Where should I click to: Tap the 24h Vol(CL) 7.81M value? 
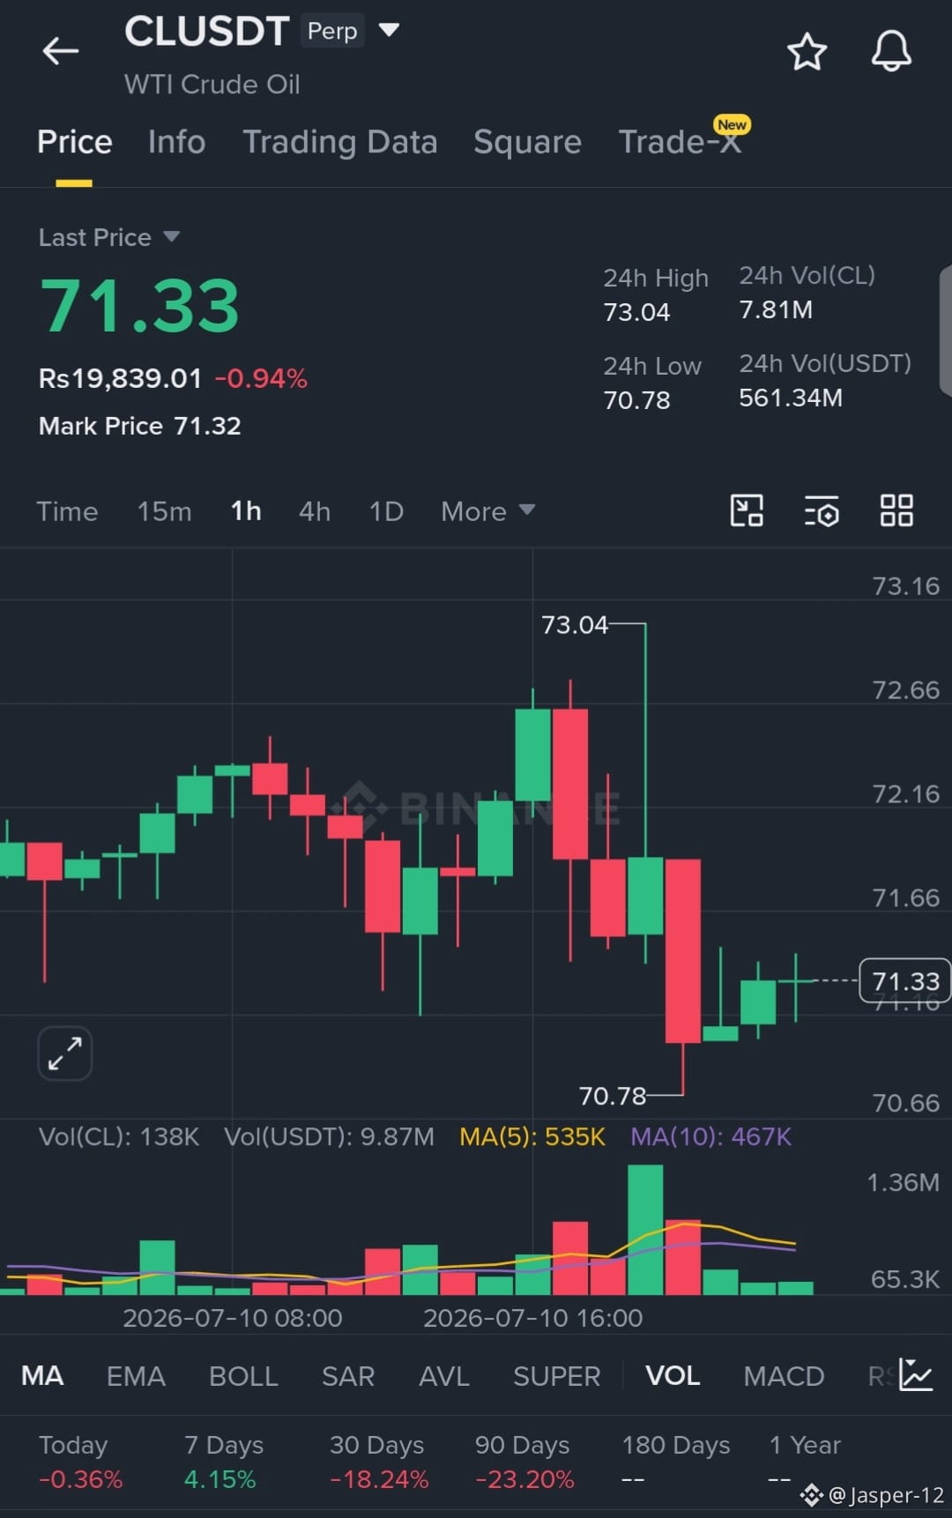[776, 309]
